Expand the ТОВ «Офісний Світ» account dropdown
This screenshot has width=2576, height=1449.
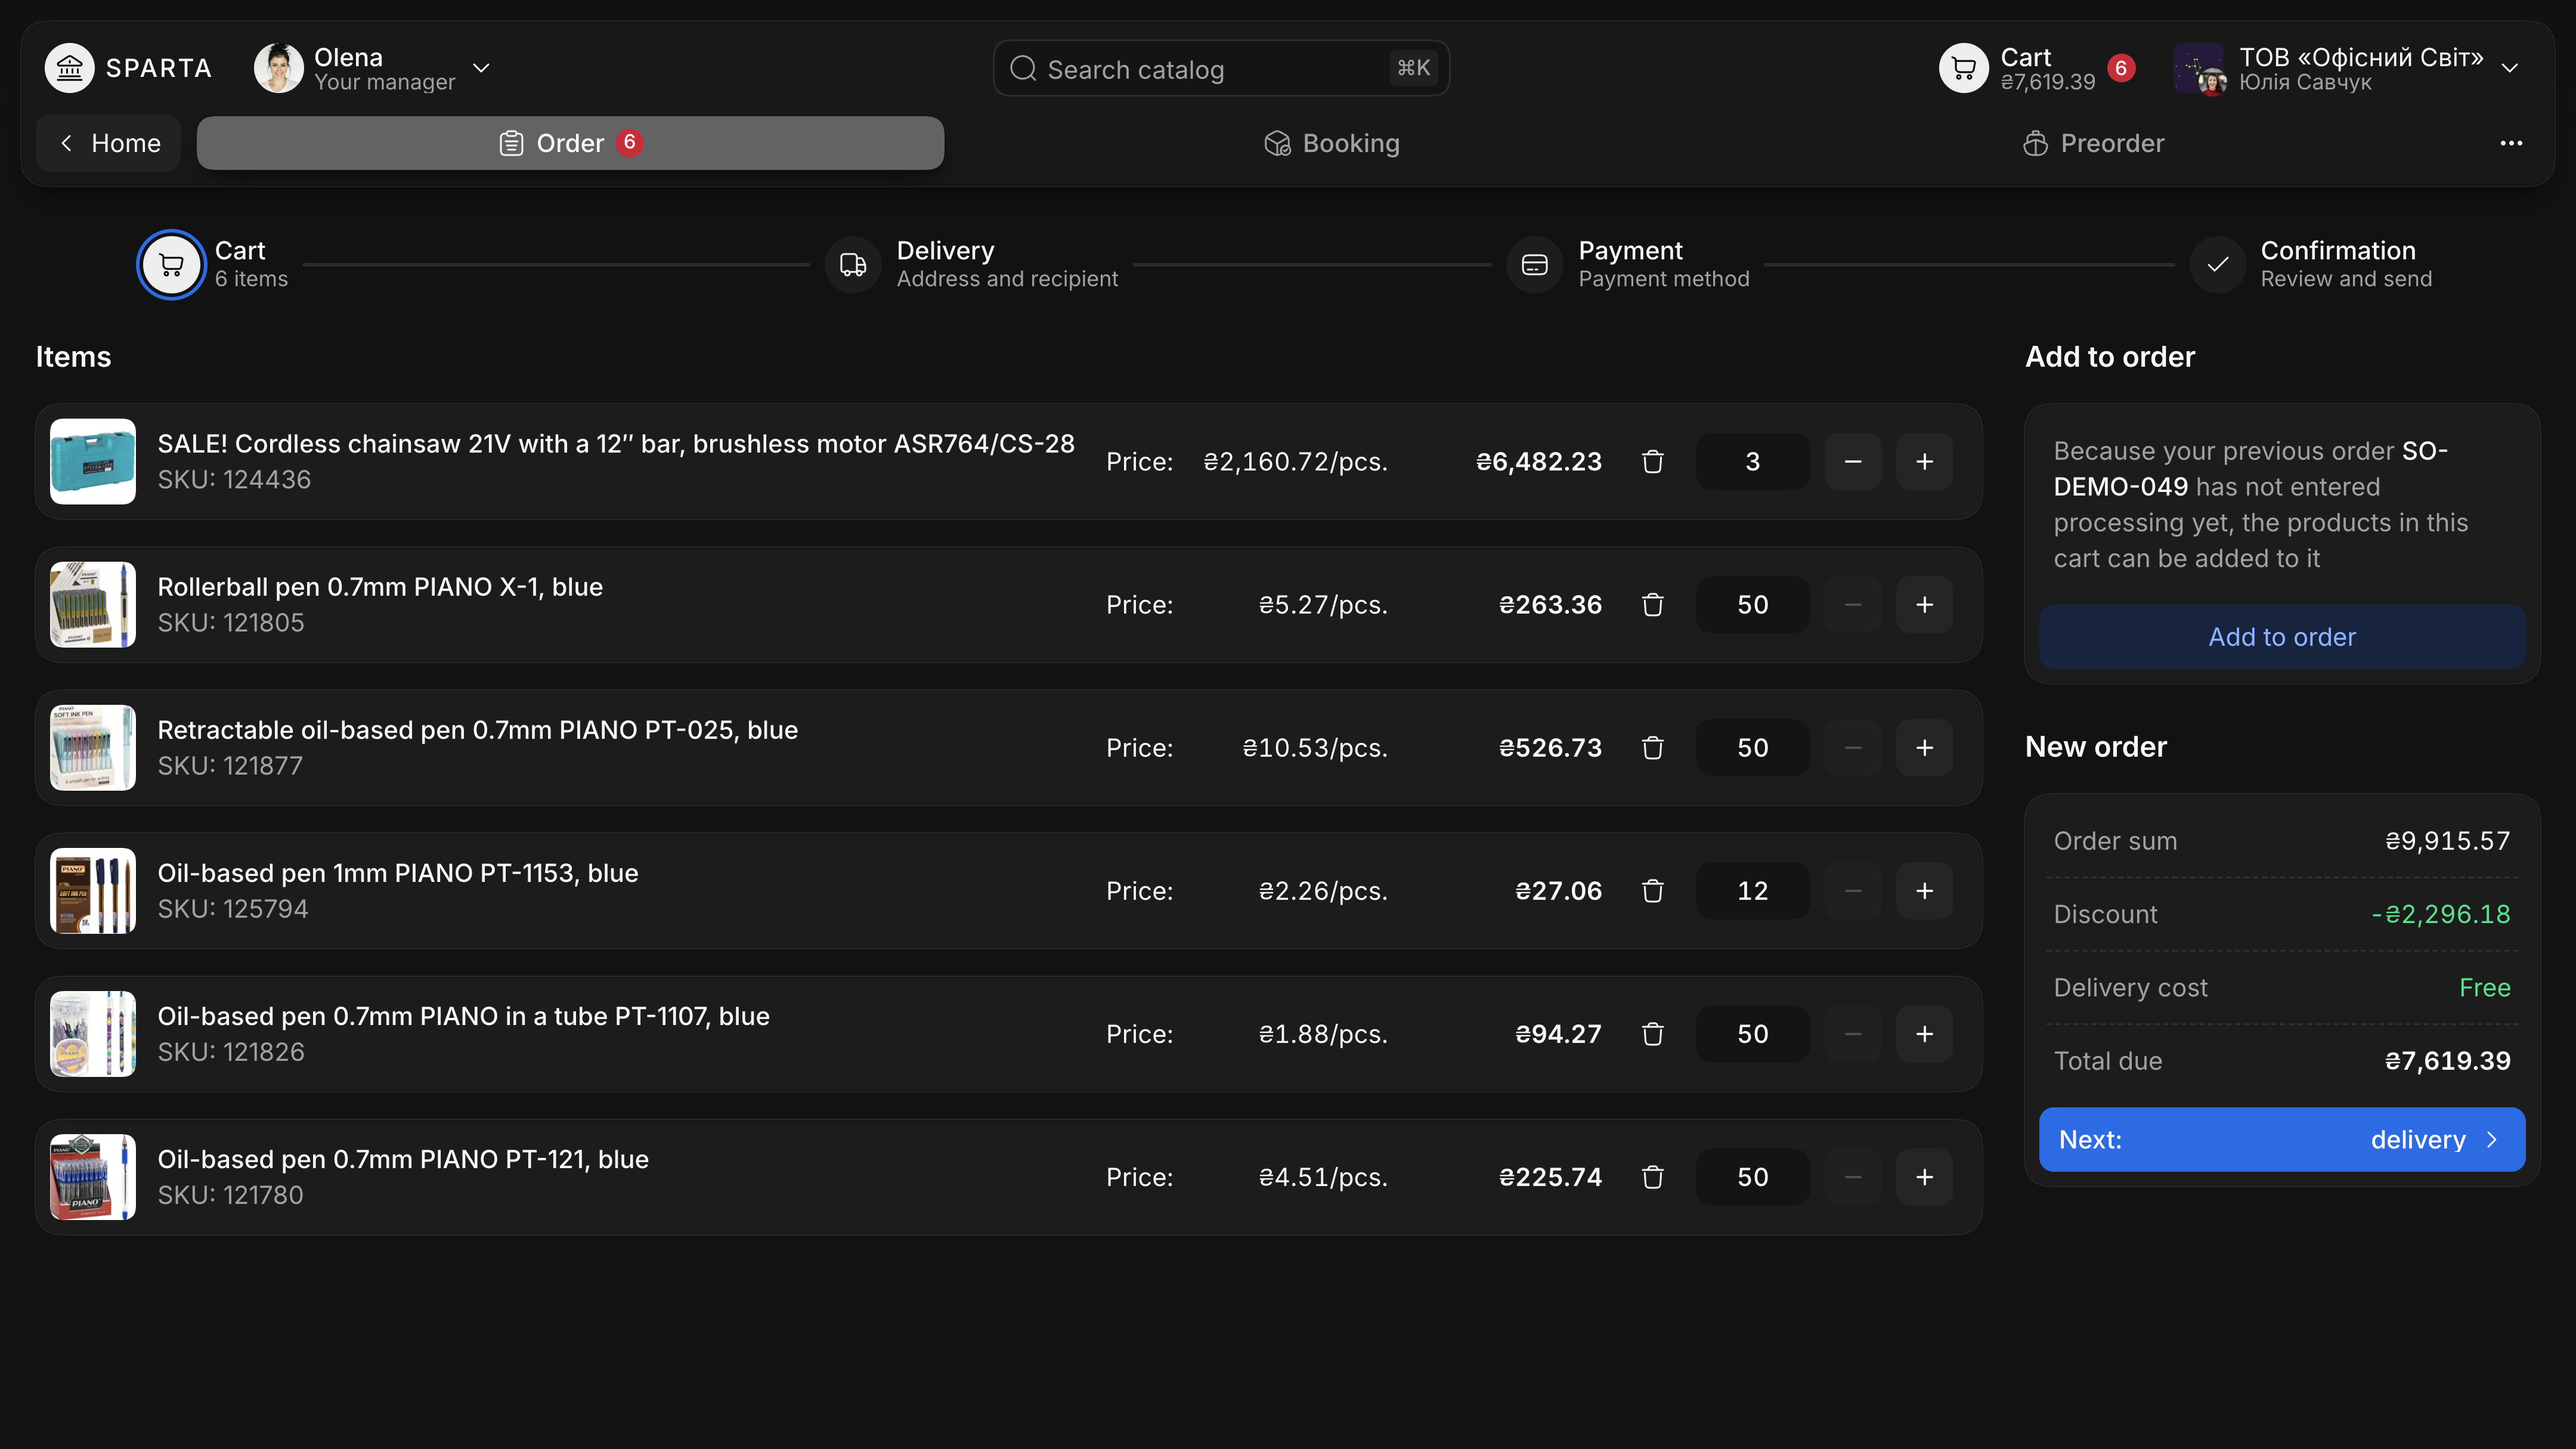(x=2509, y=68)
